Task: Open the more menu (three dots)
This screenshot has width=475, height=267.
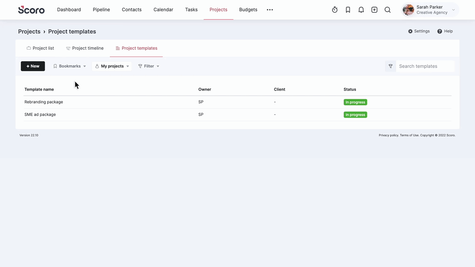Action: 270,10
